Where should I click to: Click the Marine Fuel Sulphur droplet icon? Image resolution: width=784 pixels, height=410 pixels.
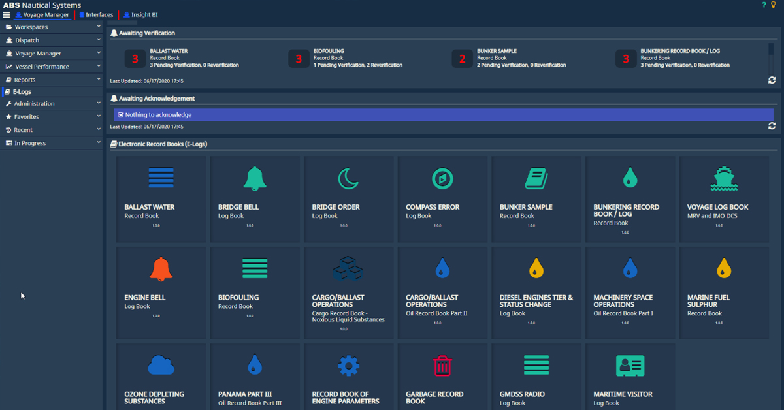[725, 267]
